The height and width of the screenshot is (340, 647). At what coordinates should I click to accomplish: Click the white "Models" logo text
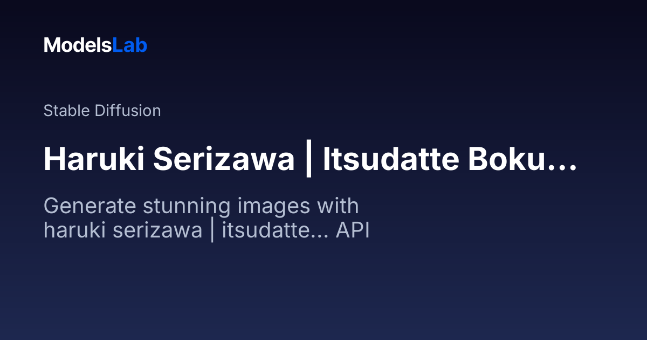(x=78, y=45)
